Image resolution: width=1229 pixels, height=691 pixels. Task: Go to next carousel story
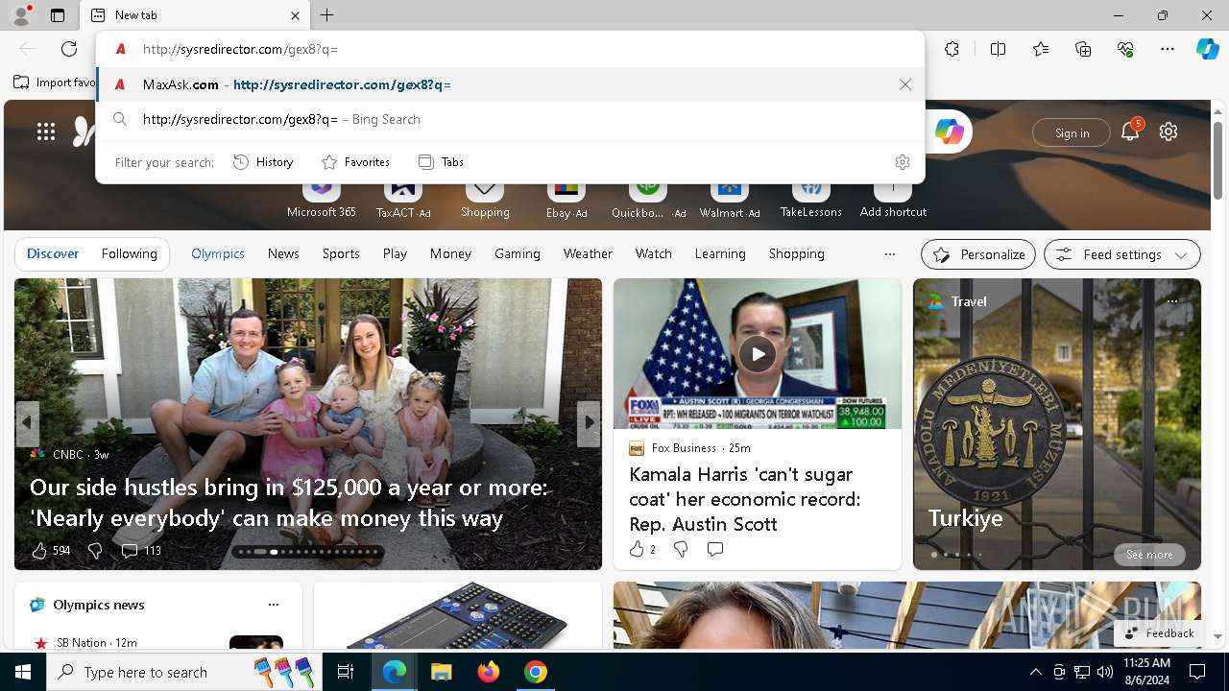pos(588,422)
